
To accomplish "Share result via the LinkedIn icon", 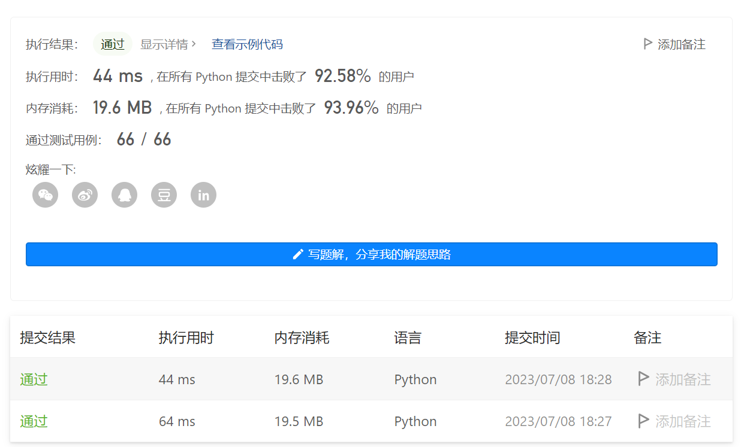I will [x=203, y=194].
